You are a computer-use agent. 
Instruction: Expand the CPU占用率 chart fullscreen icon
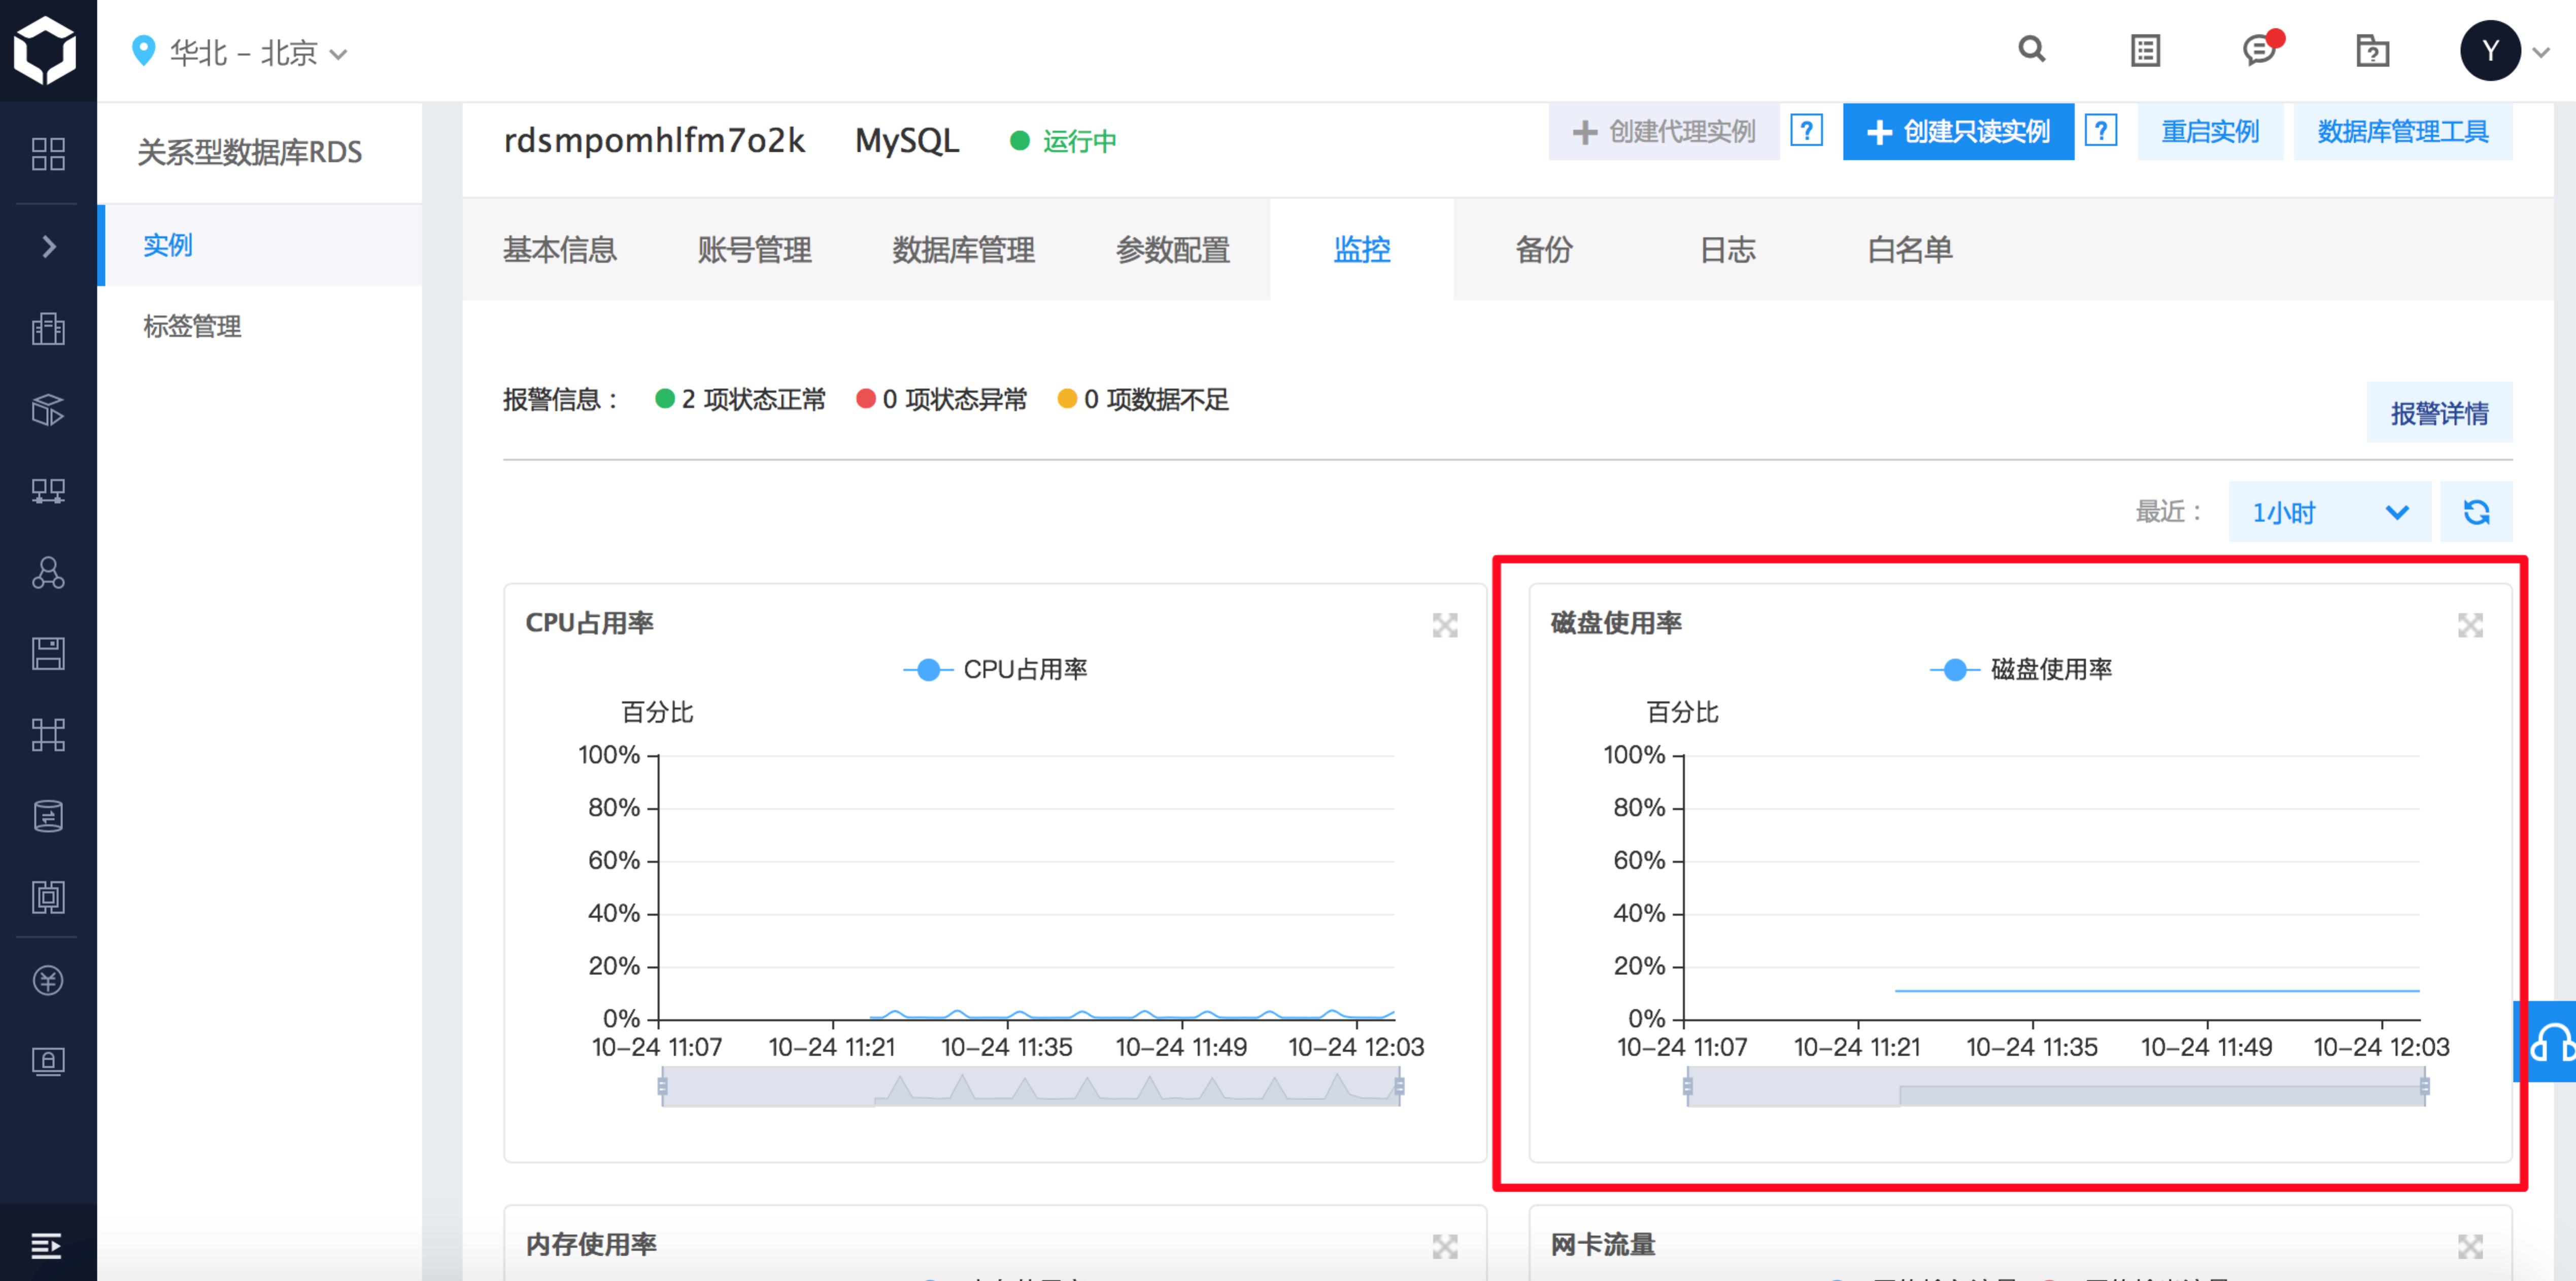(x=1445, y=625)
